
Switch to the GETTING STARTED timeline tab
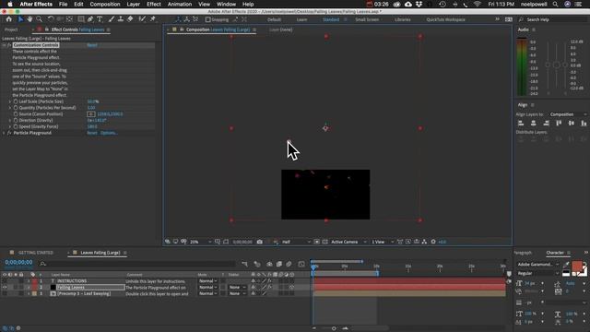point(36,253)
